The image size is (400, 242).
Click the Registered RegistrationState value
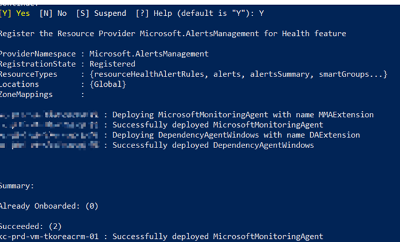[x=112, y=64]
